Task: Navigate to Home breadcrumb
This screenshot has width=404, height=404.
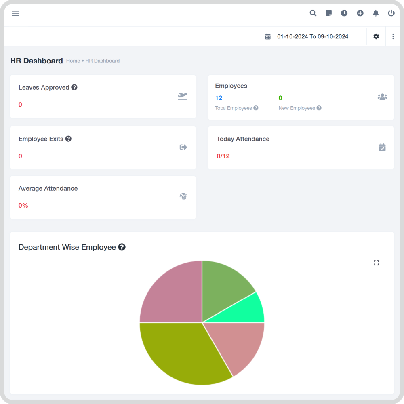Action: 73,61
